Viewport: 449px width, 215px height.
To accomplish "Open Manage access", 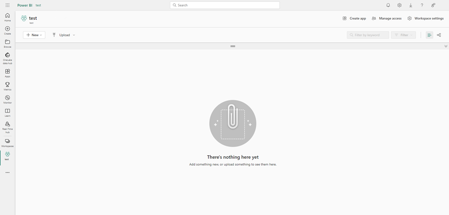I will coord(387,18).
